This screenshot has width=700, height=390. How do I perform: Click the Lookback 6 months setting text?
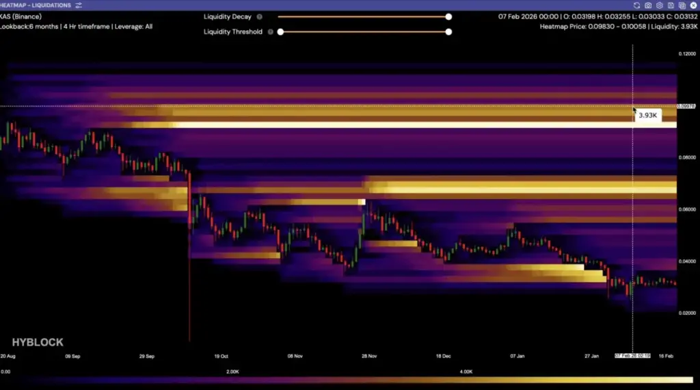pos(29,27)
